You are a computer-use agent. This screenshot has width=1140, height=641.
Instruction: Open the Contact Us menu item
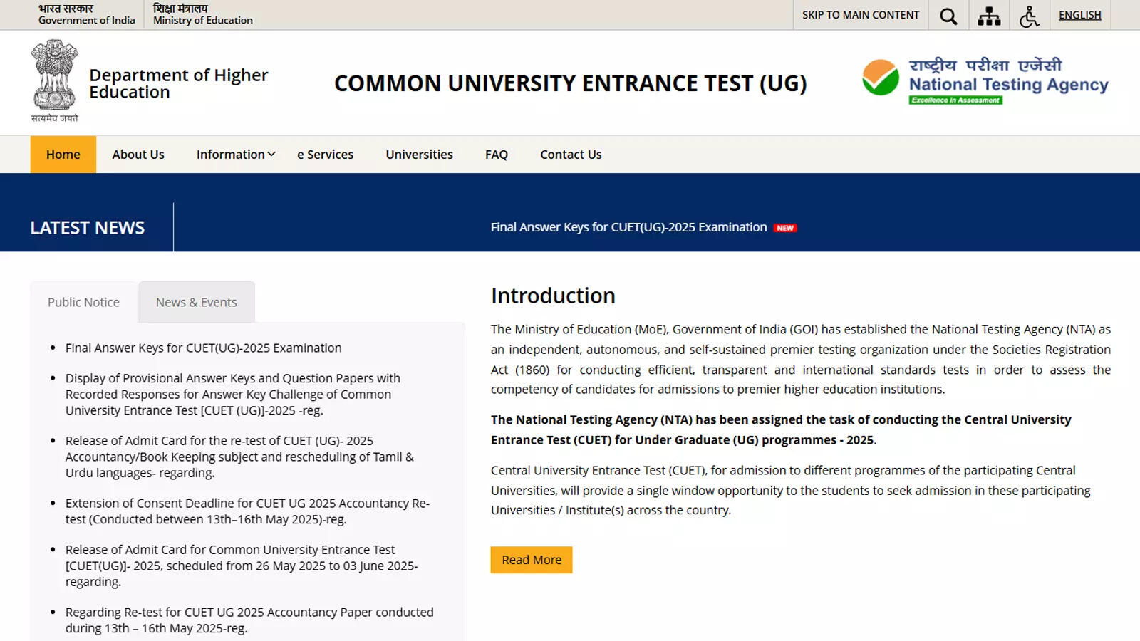[571, 155]
